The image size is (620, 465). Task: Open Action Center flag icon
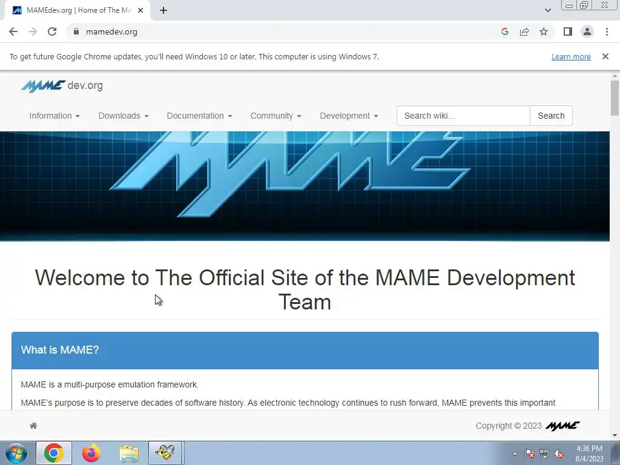point(529,453)
